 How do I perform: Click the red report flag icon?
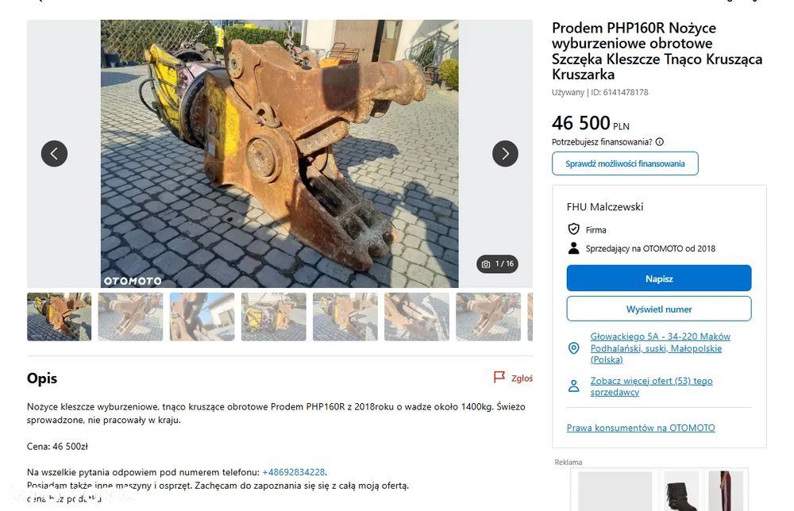point(499,377)
